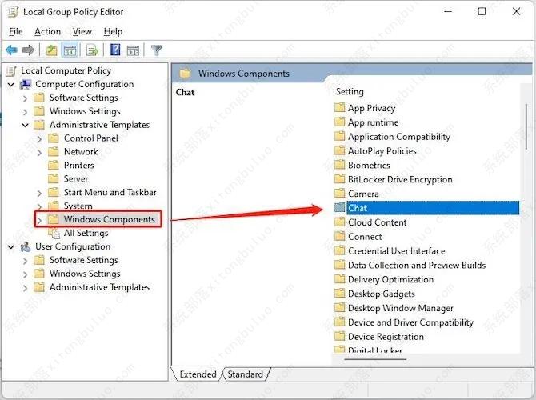
Task: Maximize the Local Group Policy Editor window
Action: point(482,12)
